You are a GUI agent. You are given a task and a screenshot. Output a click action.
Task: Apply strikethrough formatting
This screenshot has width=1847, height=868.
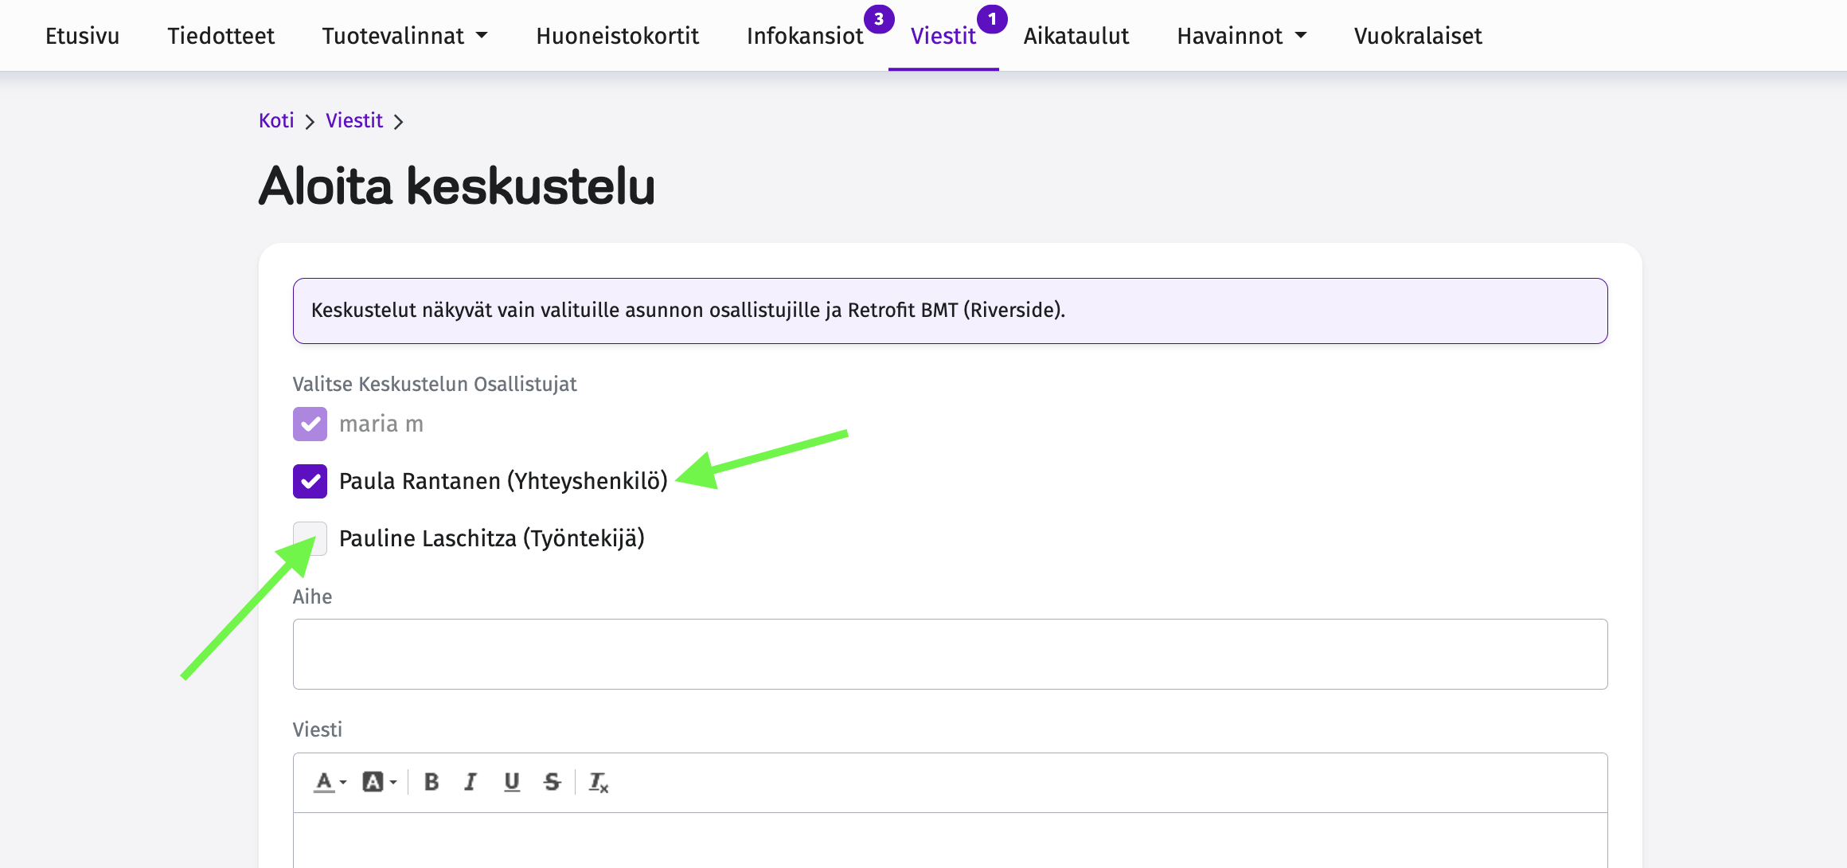point(553,782)
